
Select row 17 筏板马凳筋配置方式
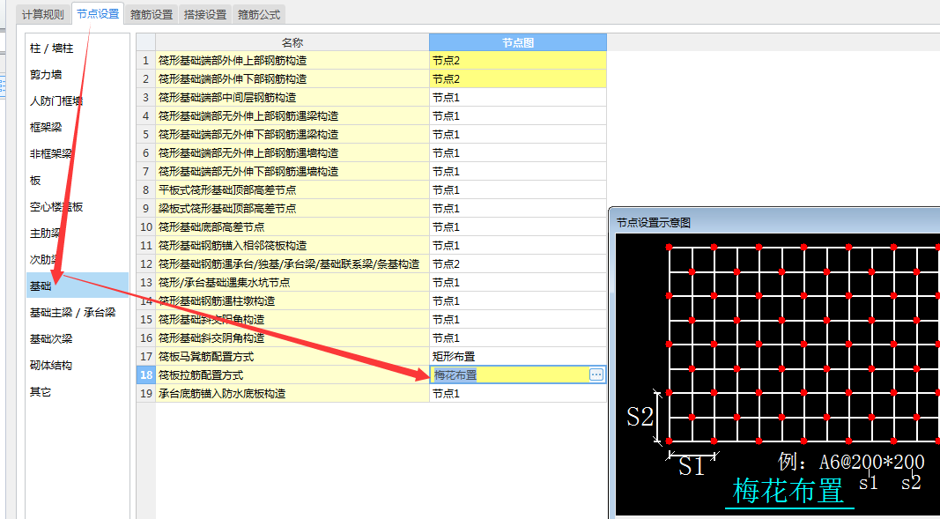[x=292, y=357]
